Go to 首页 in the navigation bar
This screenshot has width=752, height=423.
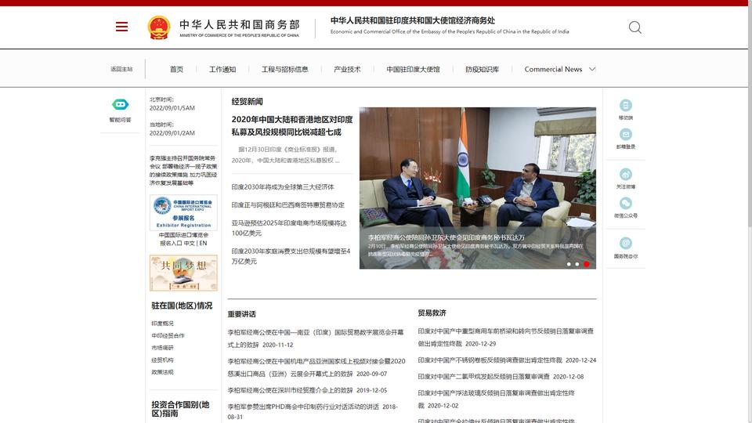[176, 69]
